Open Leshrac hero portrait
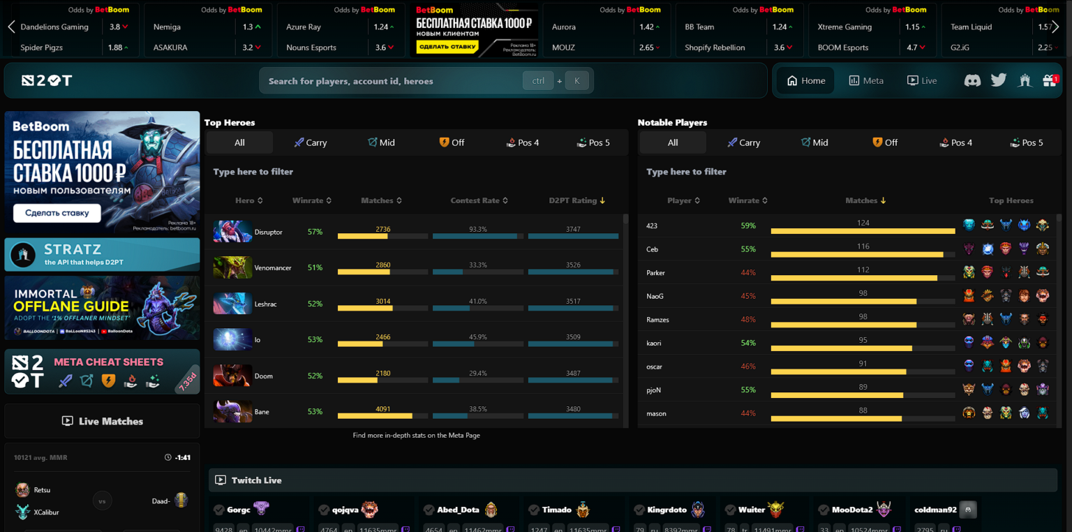This screenshot has height=532, width=1072. [x=232, y=304]
